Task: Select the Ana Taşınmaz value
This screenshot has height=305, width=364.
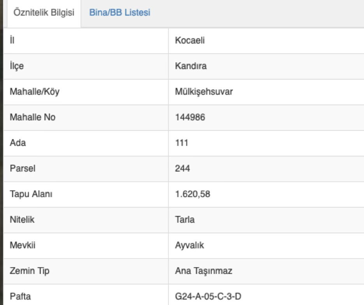Action: point(203,271)
